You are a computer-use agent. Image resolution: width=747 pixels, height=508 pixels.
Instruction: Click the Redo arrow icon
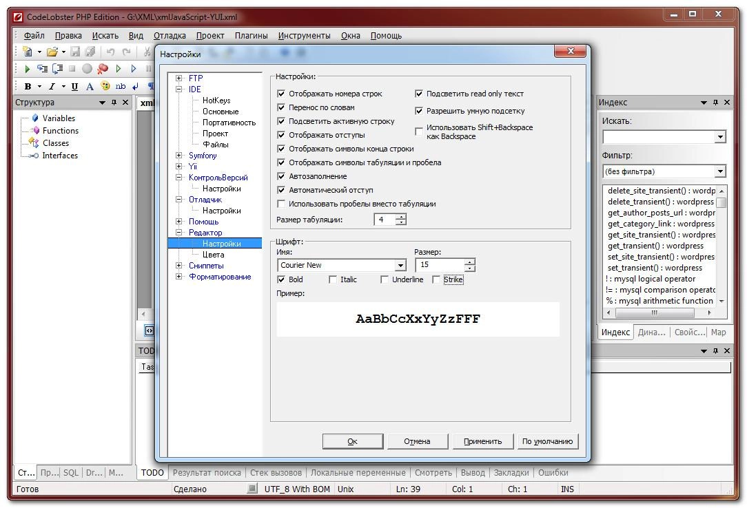tap(126, 52)
